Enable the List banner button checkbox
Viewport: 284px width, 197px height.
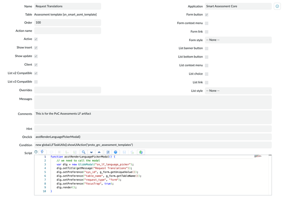(x=206, y=48)
